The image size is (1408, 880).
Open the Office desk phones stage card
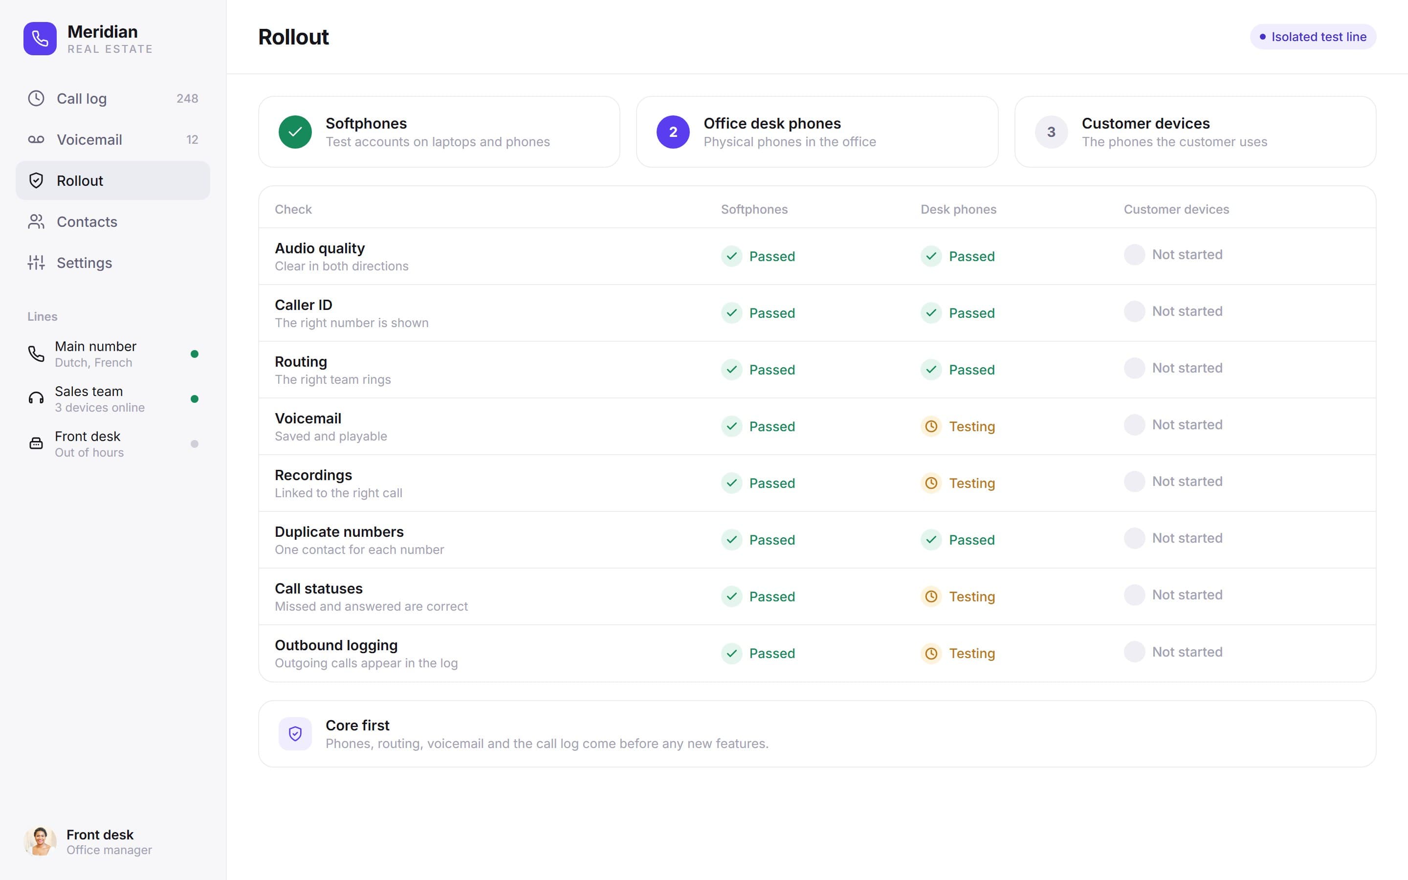(x=817, y=132)
